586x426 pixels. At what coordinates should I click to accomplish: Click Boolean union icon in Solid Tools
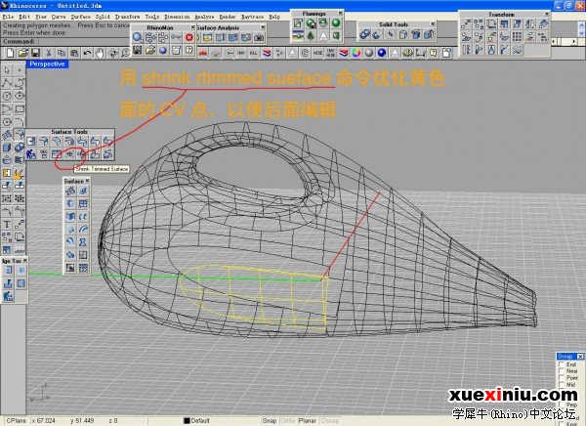[x=364, y=35]
